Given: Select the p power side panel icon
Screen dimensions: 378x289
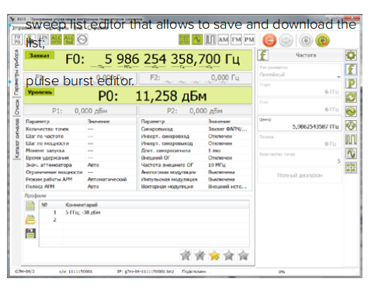Looking at the screenshot, I should click(351, 83).
